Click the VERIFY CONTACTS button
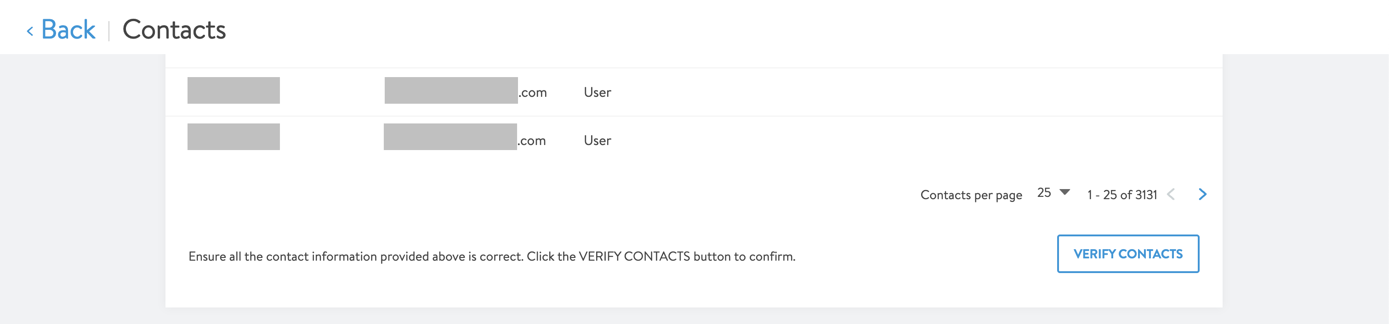This screenshot has height=324, width=1389. (1128, 253)
